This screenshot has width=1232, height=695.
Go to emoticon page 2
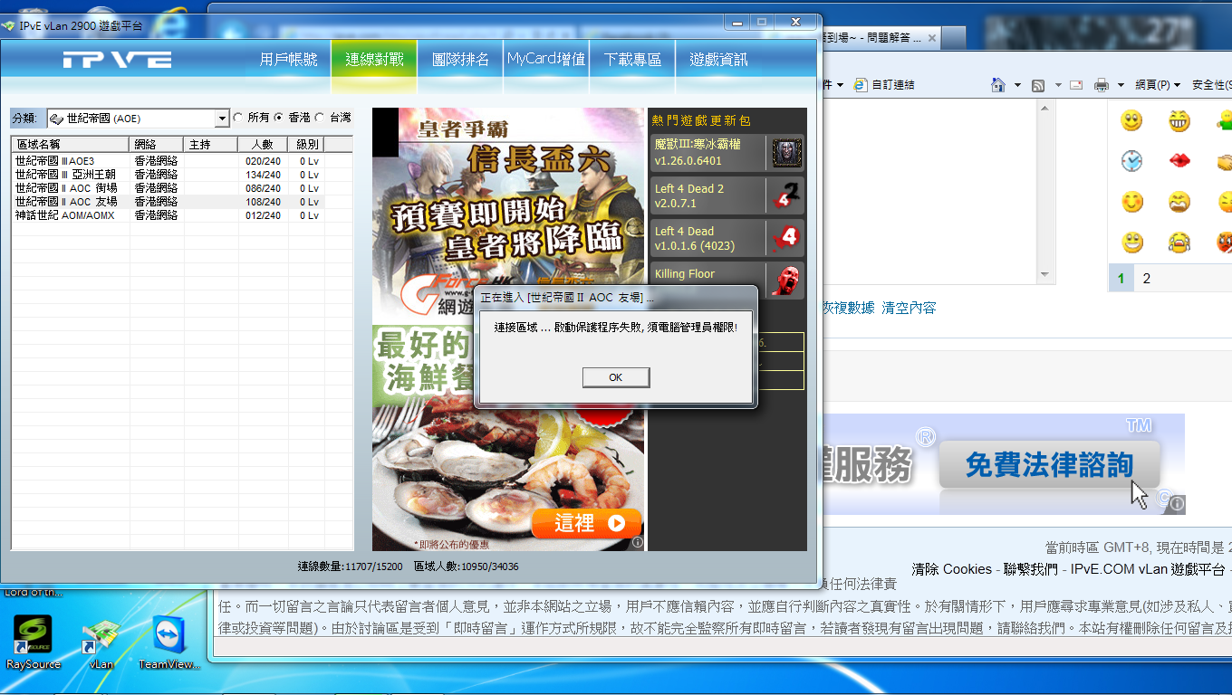click(1147, 279)
